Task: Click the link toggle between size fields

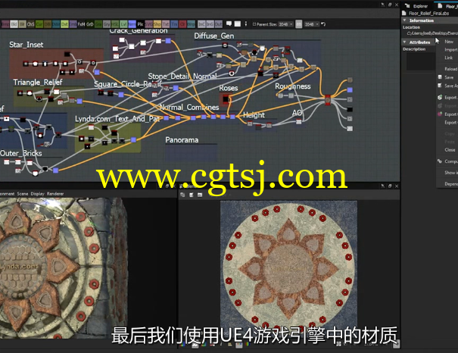Action: tap(298, 24)
